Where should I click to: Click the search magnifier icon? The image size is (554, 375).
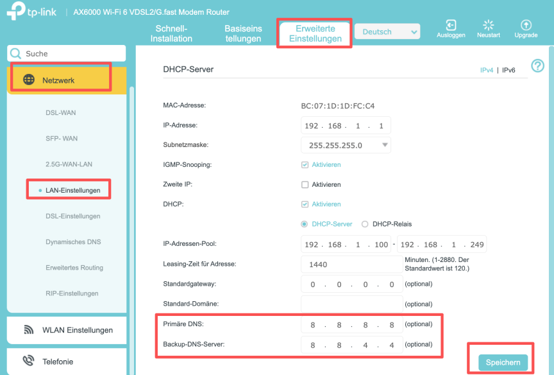pyautogui.click(x=15, y=53)
